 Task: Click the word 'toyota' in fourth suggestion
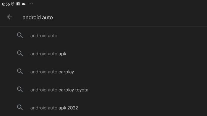[82, 90]
